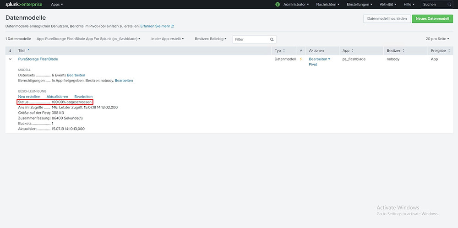The image size is (458, 228).
Task: Open the Administrator menu
Action: click(x=296, y=5)
